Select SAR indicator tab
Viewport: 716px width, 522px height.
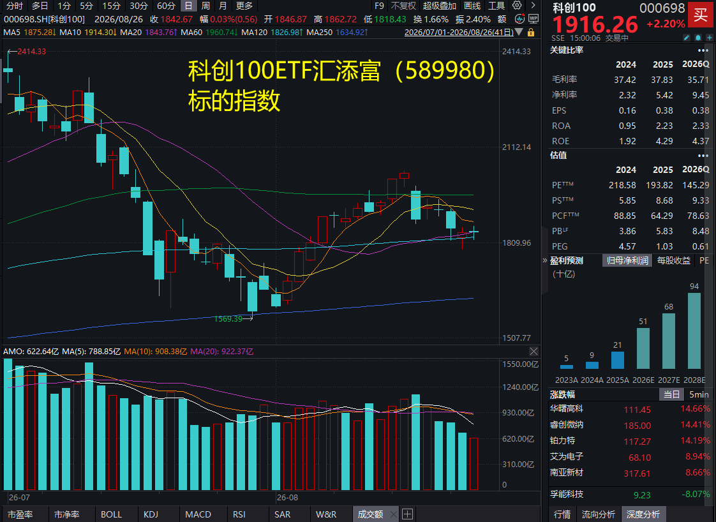coord(282,514)
